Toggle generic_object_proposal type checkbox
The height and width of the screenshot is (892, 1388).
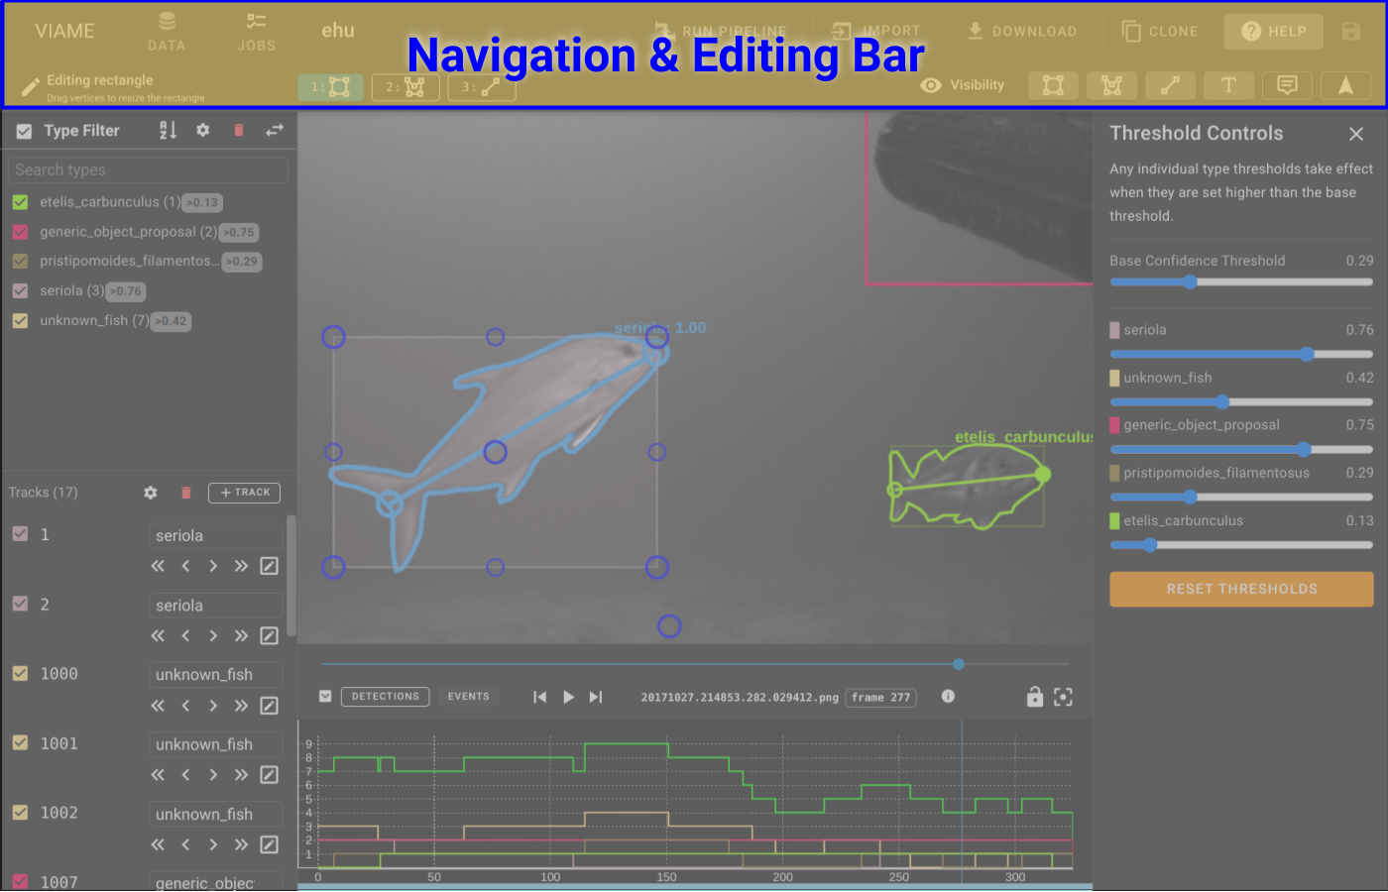(x=20, y=232)
